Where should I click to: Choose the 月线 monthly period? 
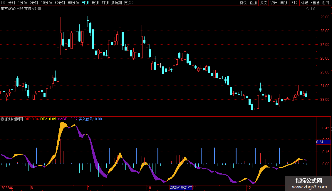click(x=105, y=3)
